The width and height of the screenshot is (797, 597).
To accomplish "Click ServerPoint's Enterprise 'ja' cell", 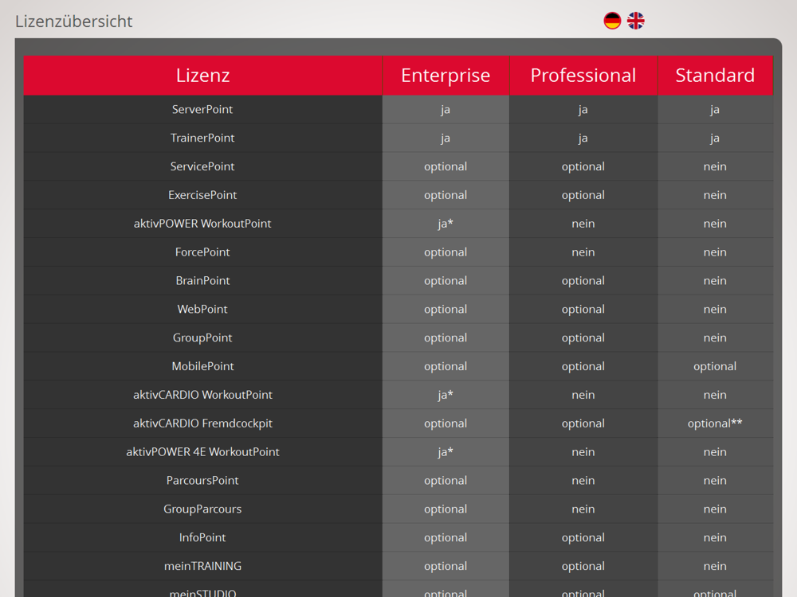I will (446, 109).
